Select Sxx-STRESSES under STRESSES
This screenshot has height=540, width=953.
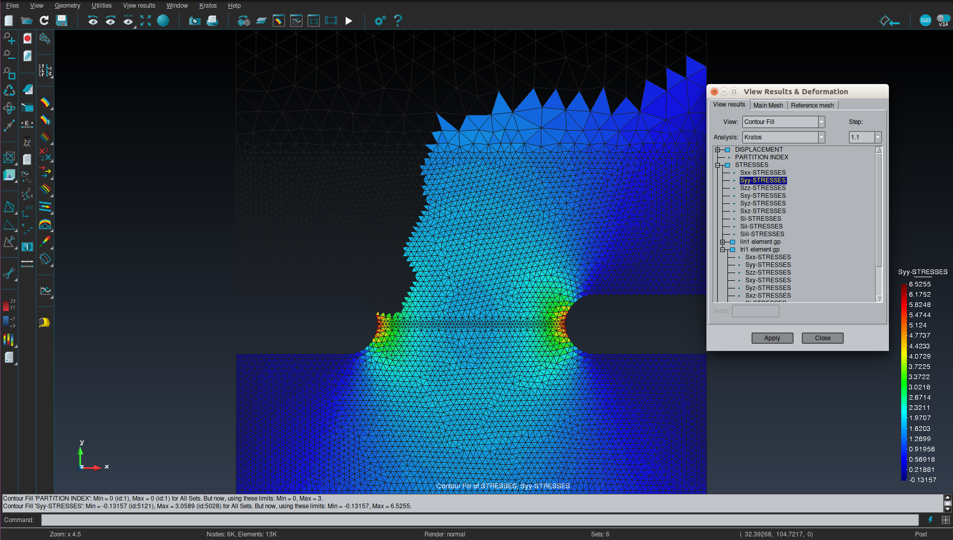tap(762, 173)
